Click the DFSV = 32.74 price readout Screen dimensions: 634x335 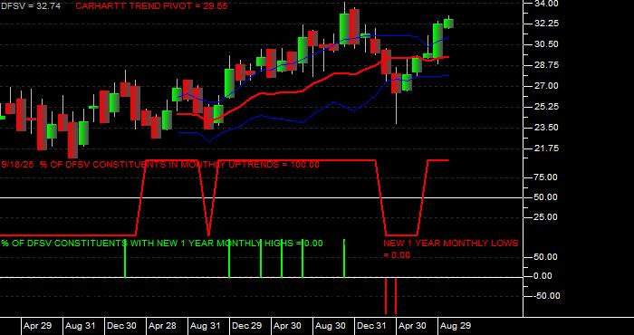(30, 6)
